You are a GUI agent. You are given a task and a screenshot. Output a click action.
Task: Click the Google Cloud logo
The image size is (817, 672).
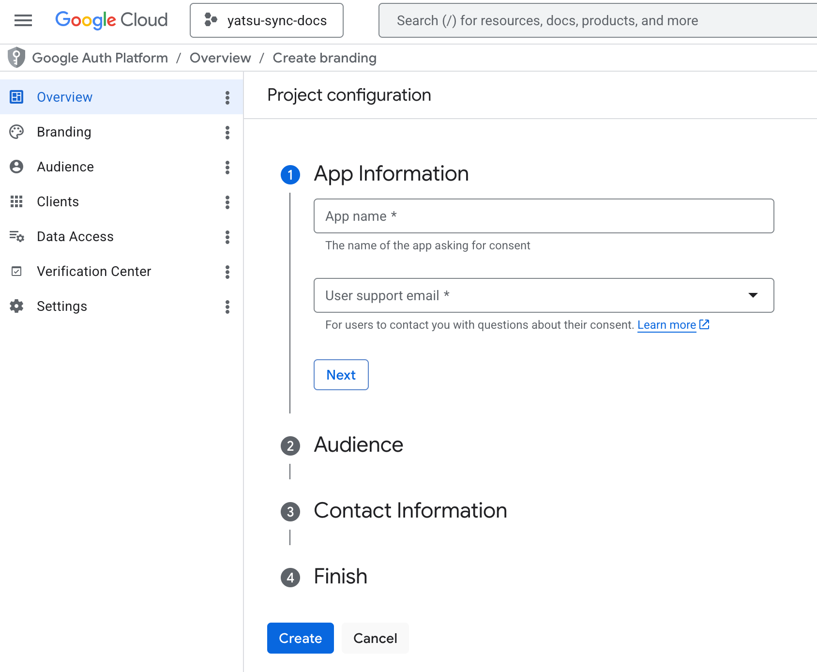[x=111, y=20]
